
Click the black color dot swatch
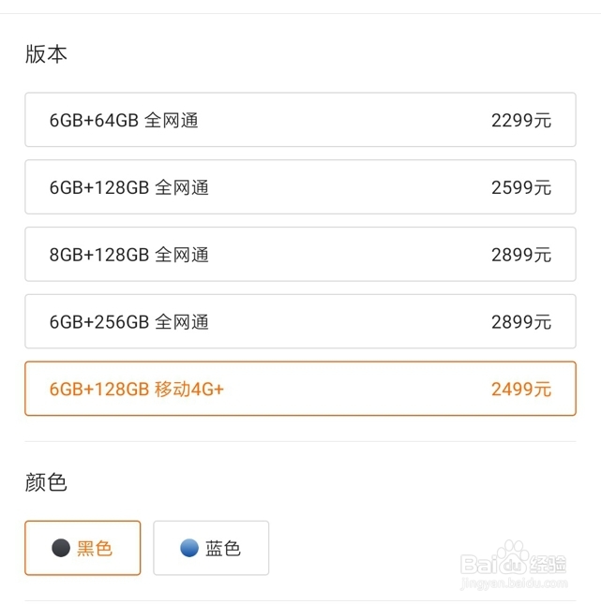coord(61,548)
